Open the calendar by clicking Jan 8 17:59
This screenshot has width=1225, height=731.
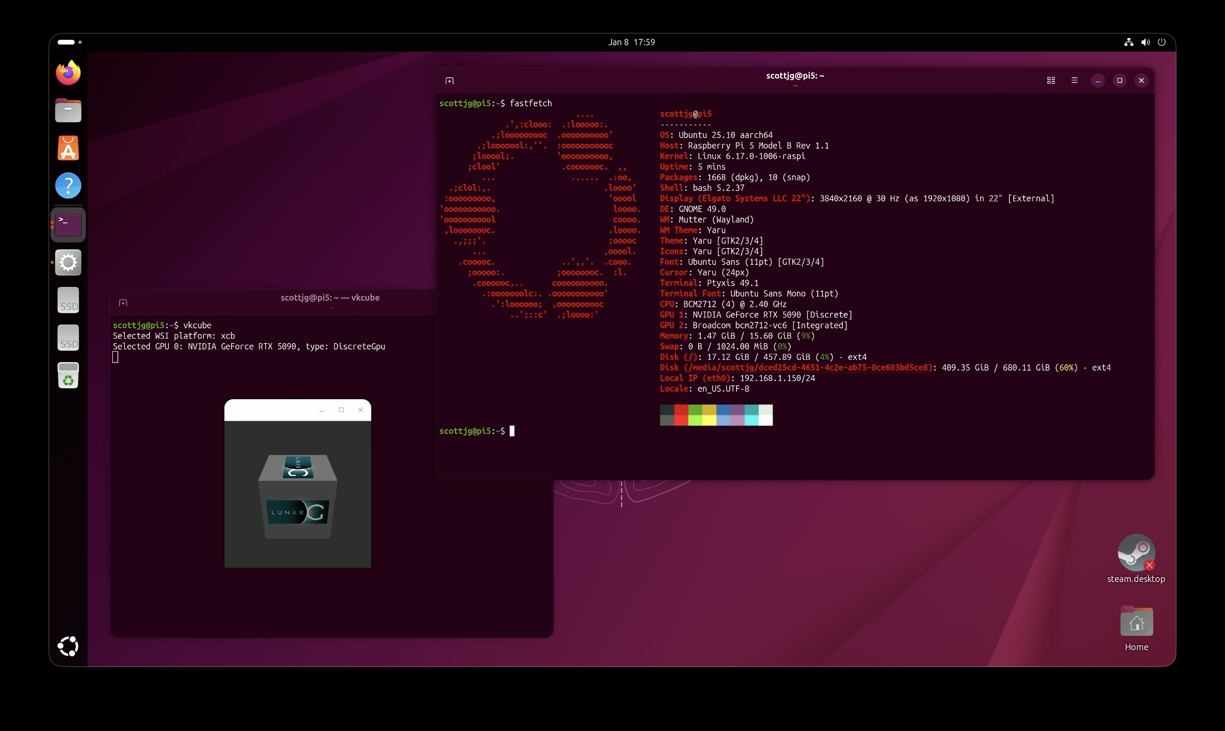(x=632, y=42)
